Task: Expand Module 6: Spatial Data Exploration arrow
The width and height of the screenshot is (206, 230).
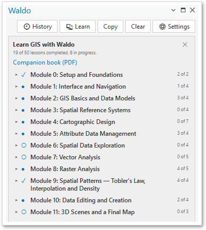Action: [x=16, y=145]
